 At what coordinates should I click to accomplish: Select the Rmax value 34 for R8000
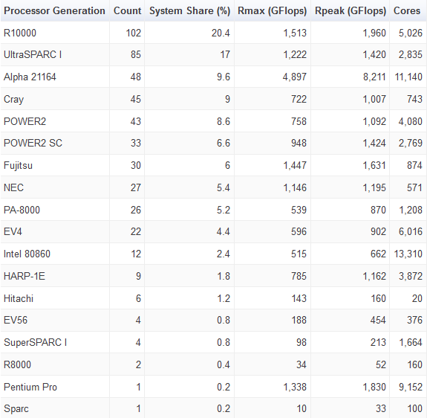pos(301,365)
